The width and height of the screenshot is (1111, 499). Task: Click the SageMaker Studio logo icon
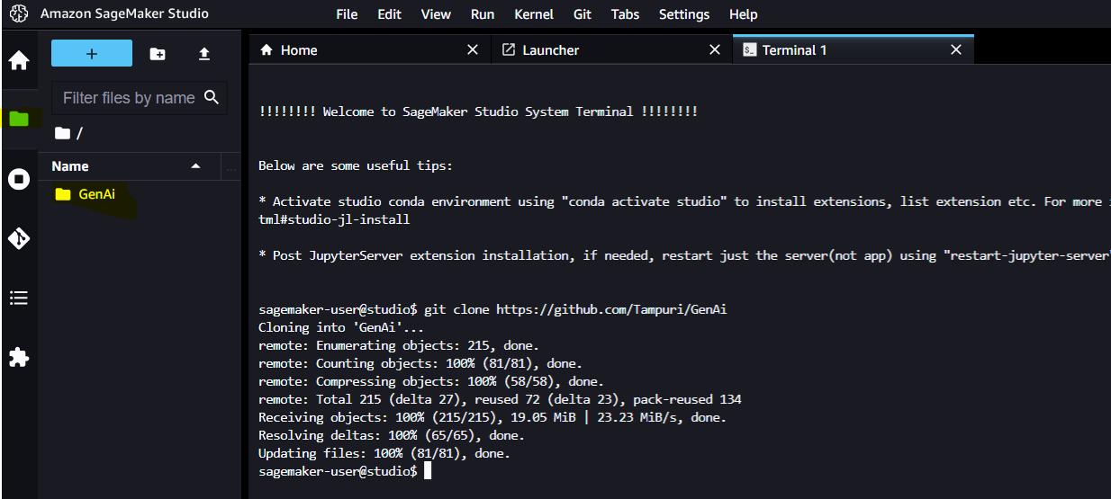(x=18, y=14)
